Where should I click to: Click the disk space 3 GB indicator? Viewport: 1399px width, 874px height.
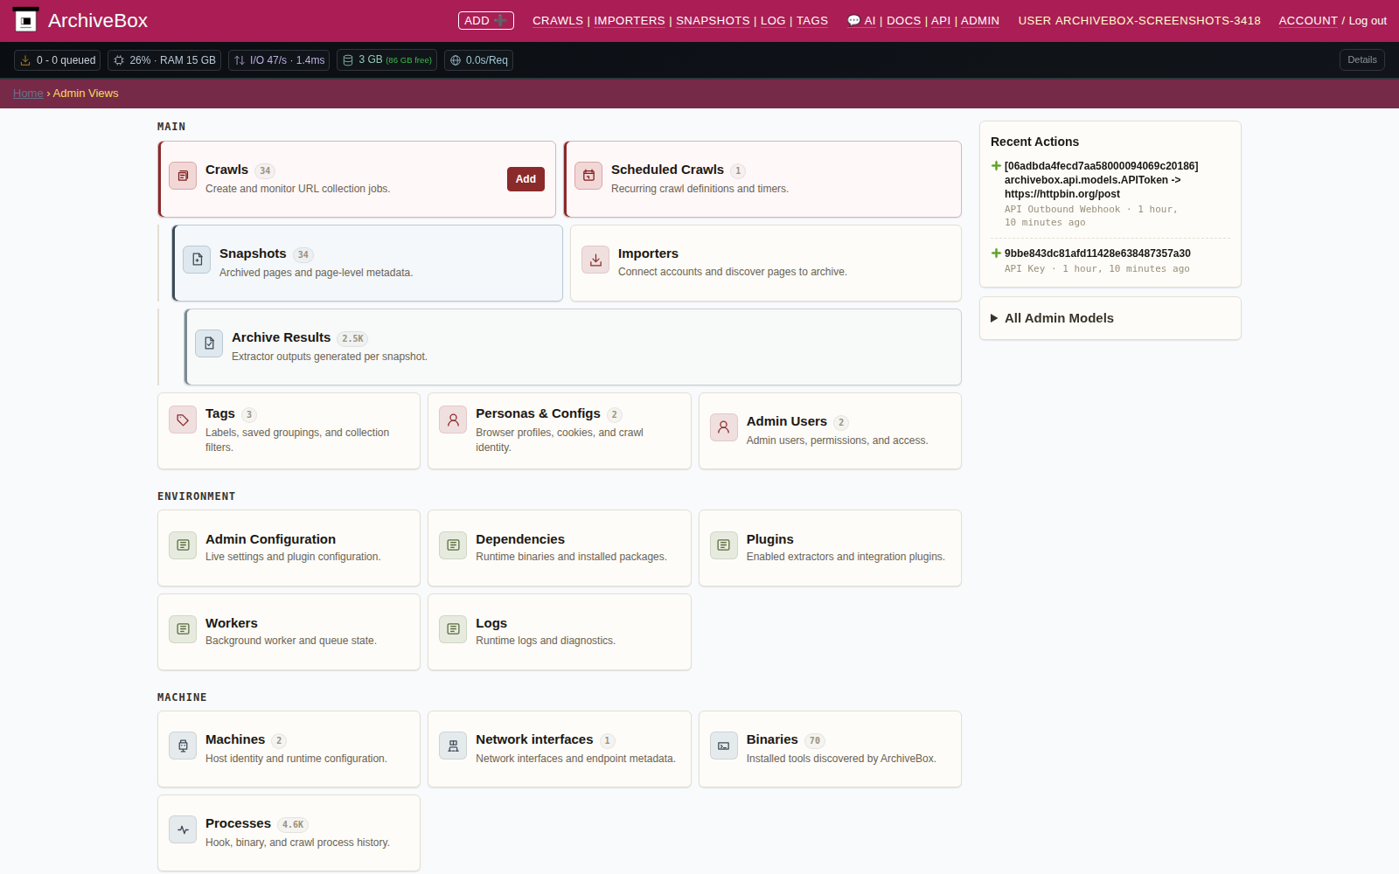click(x=386, y=60)
